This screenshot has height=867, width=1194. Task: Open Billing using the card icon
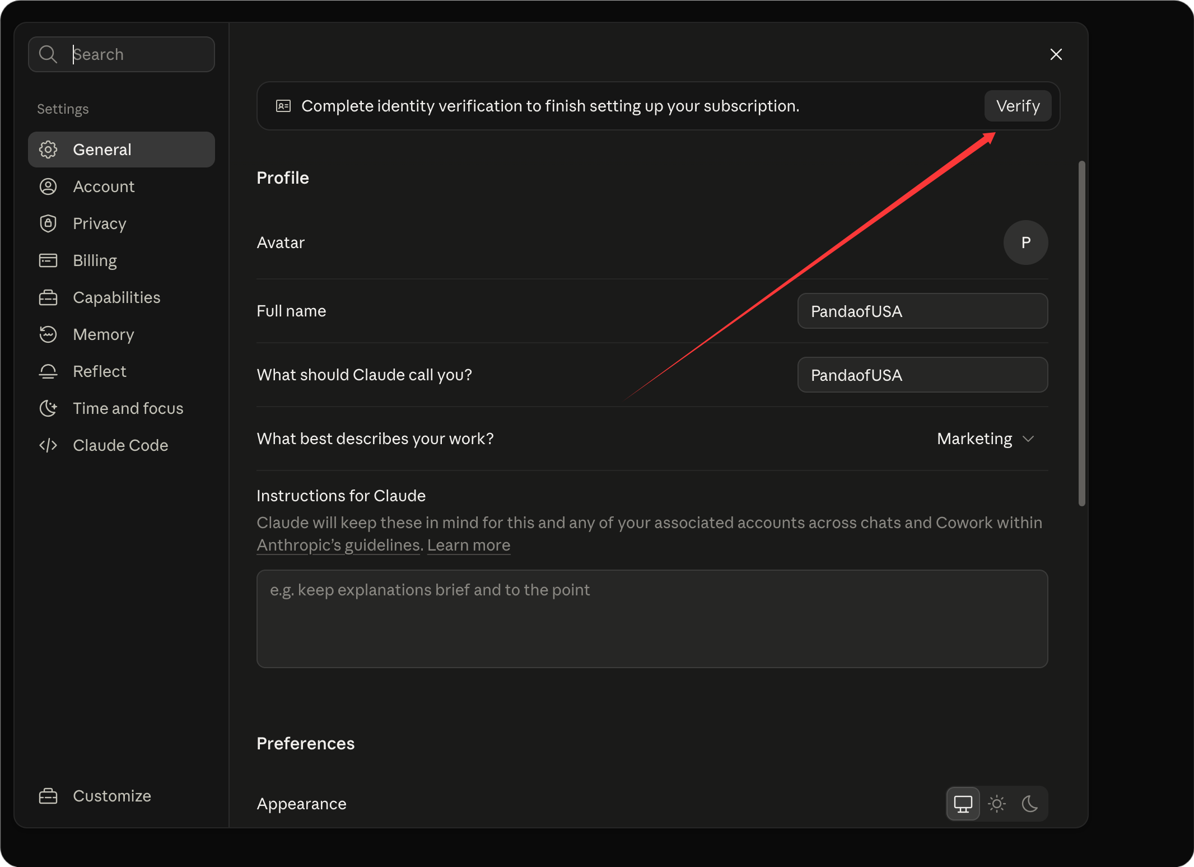(x=48, y=260)
